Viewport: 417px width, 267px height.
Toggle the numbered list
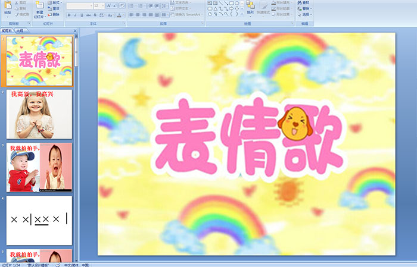click(142, 5)
